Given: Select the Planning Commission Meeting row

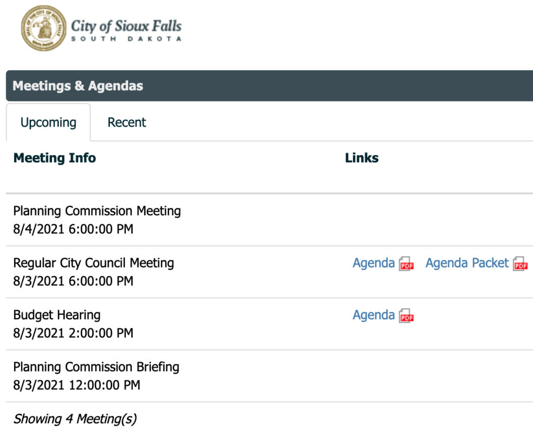Looking at the screenshot, I should pyautogui.click(x=269, y=220).
